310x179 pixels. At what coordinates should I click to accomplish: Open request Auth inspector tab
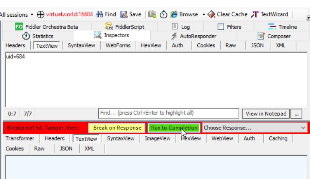click(x=178, y=46)
